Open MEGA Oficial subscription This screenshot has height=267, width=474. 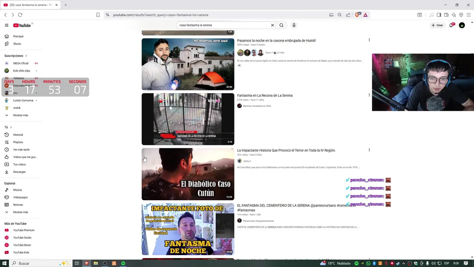pyautogui.click(x=21, y=63)
